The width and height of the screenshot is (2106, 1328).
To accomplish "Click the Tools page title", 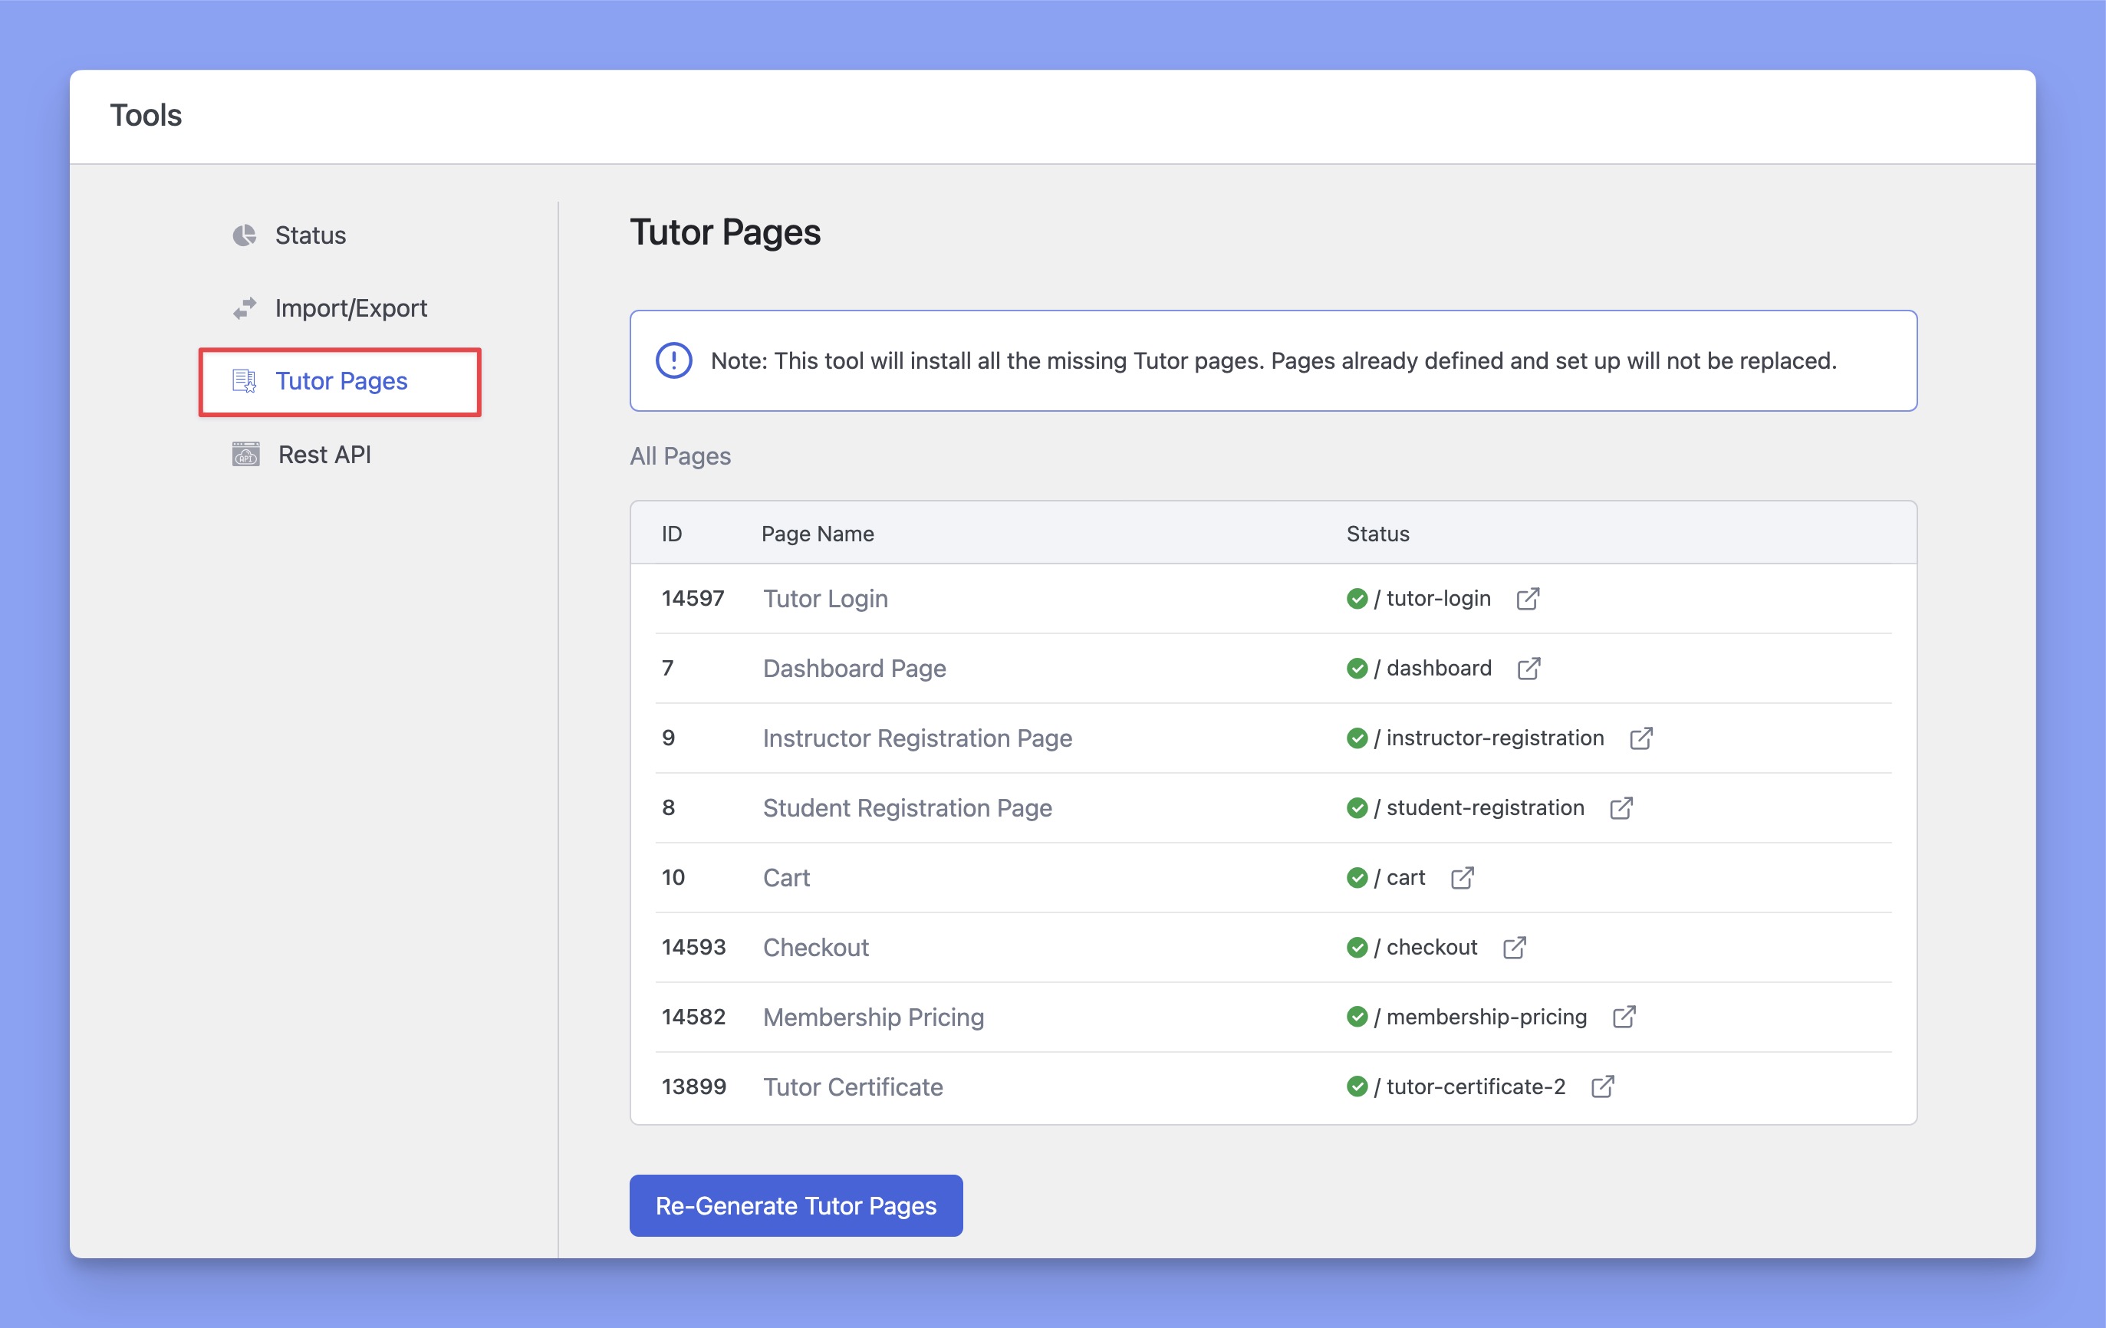I will pyautogui.click(x=145, y=114).
